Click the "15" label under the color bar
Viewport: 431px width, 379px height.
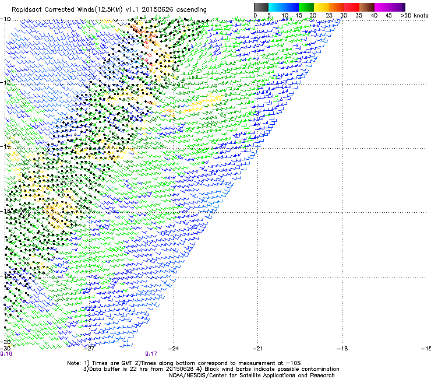coord(299,16)
